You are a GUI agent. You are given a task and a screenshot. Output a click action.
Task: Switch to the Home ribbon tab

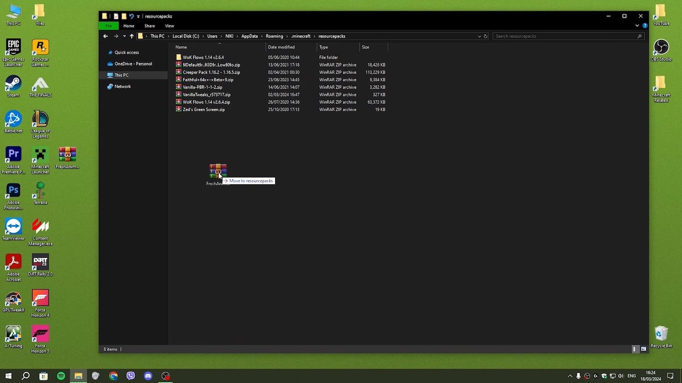[129, 26]
